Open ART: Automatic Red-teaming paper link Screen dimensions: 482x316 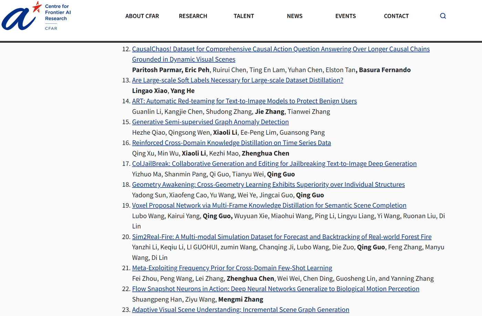pos(244,101)
